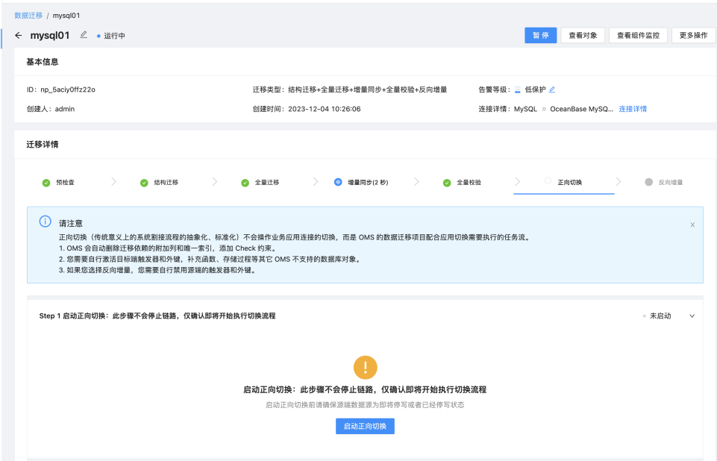
Task: Open the 更多操作 dropdown menu
Action: click(693, 35)
